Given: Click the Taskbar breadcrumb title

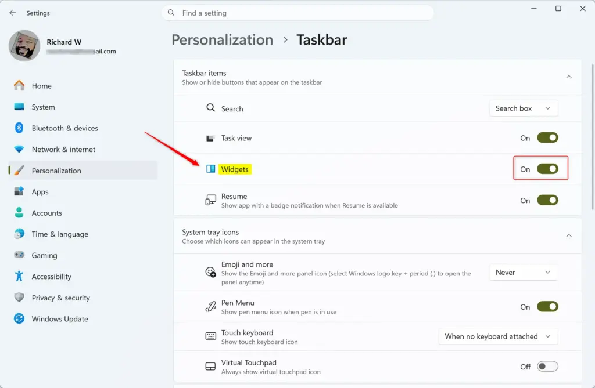Looking at the screenshot, I should (x=322, y=40).
